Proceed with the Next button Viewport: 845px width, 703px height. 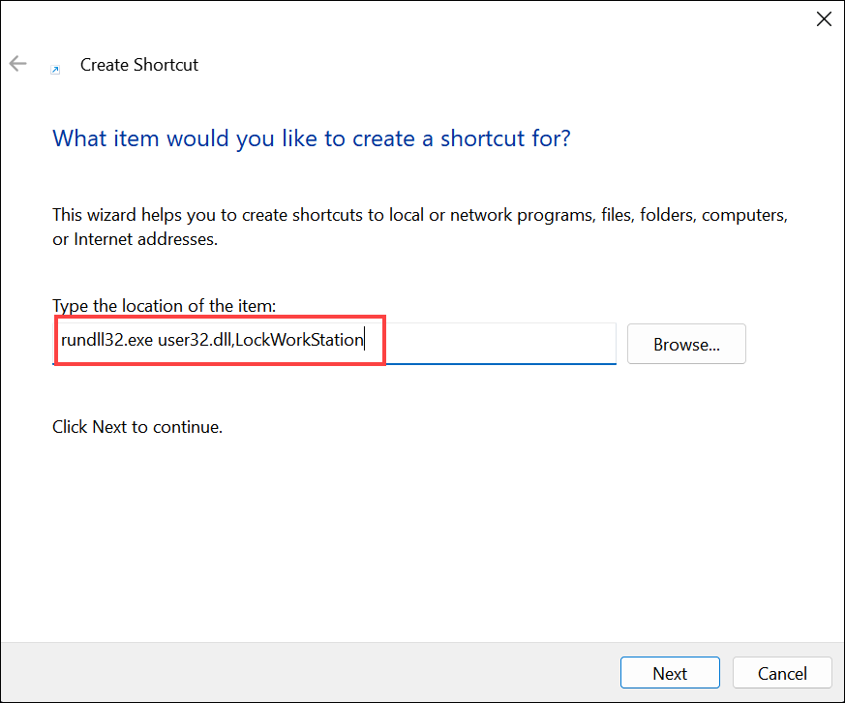coord(669,674)
